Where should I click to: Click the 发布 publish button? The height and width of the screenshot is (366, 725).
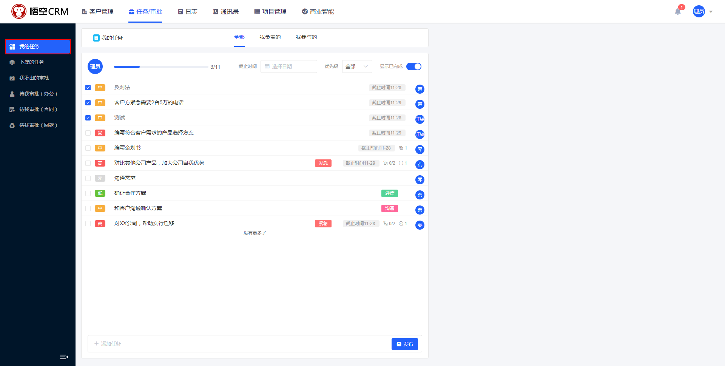pos(404,344)
